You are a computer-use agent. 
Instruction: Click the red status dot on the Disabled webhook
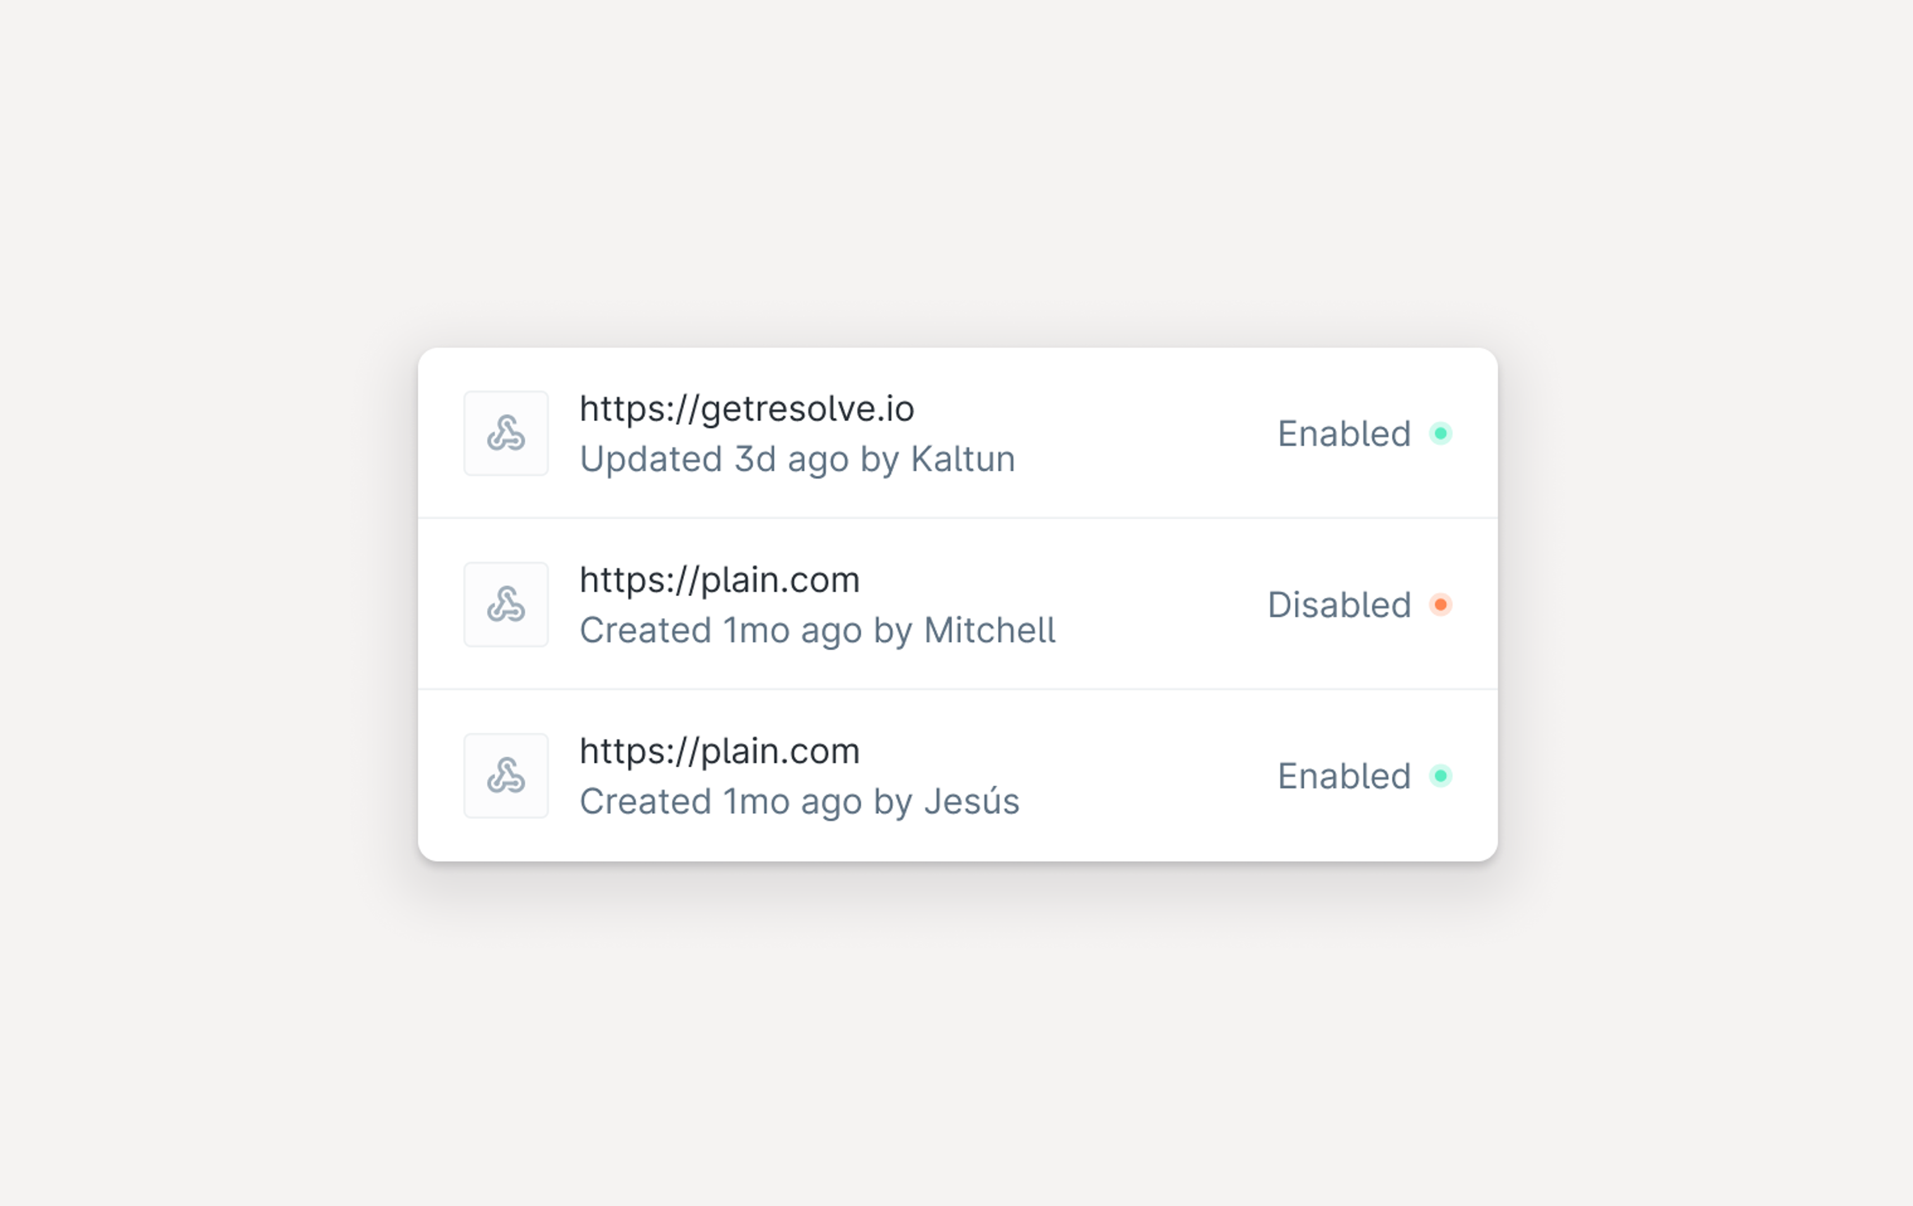pos(1441,604)
